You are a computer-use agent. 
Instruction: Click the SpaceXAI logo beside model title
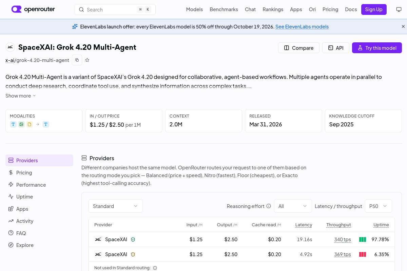[x=10, y=47]
